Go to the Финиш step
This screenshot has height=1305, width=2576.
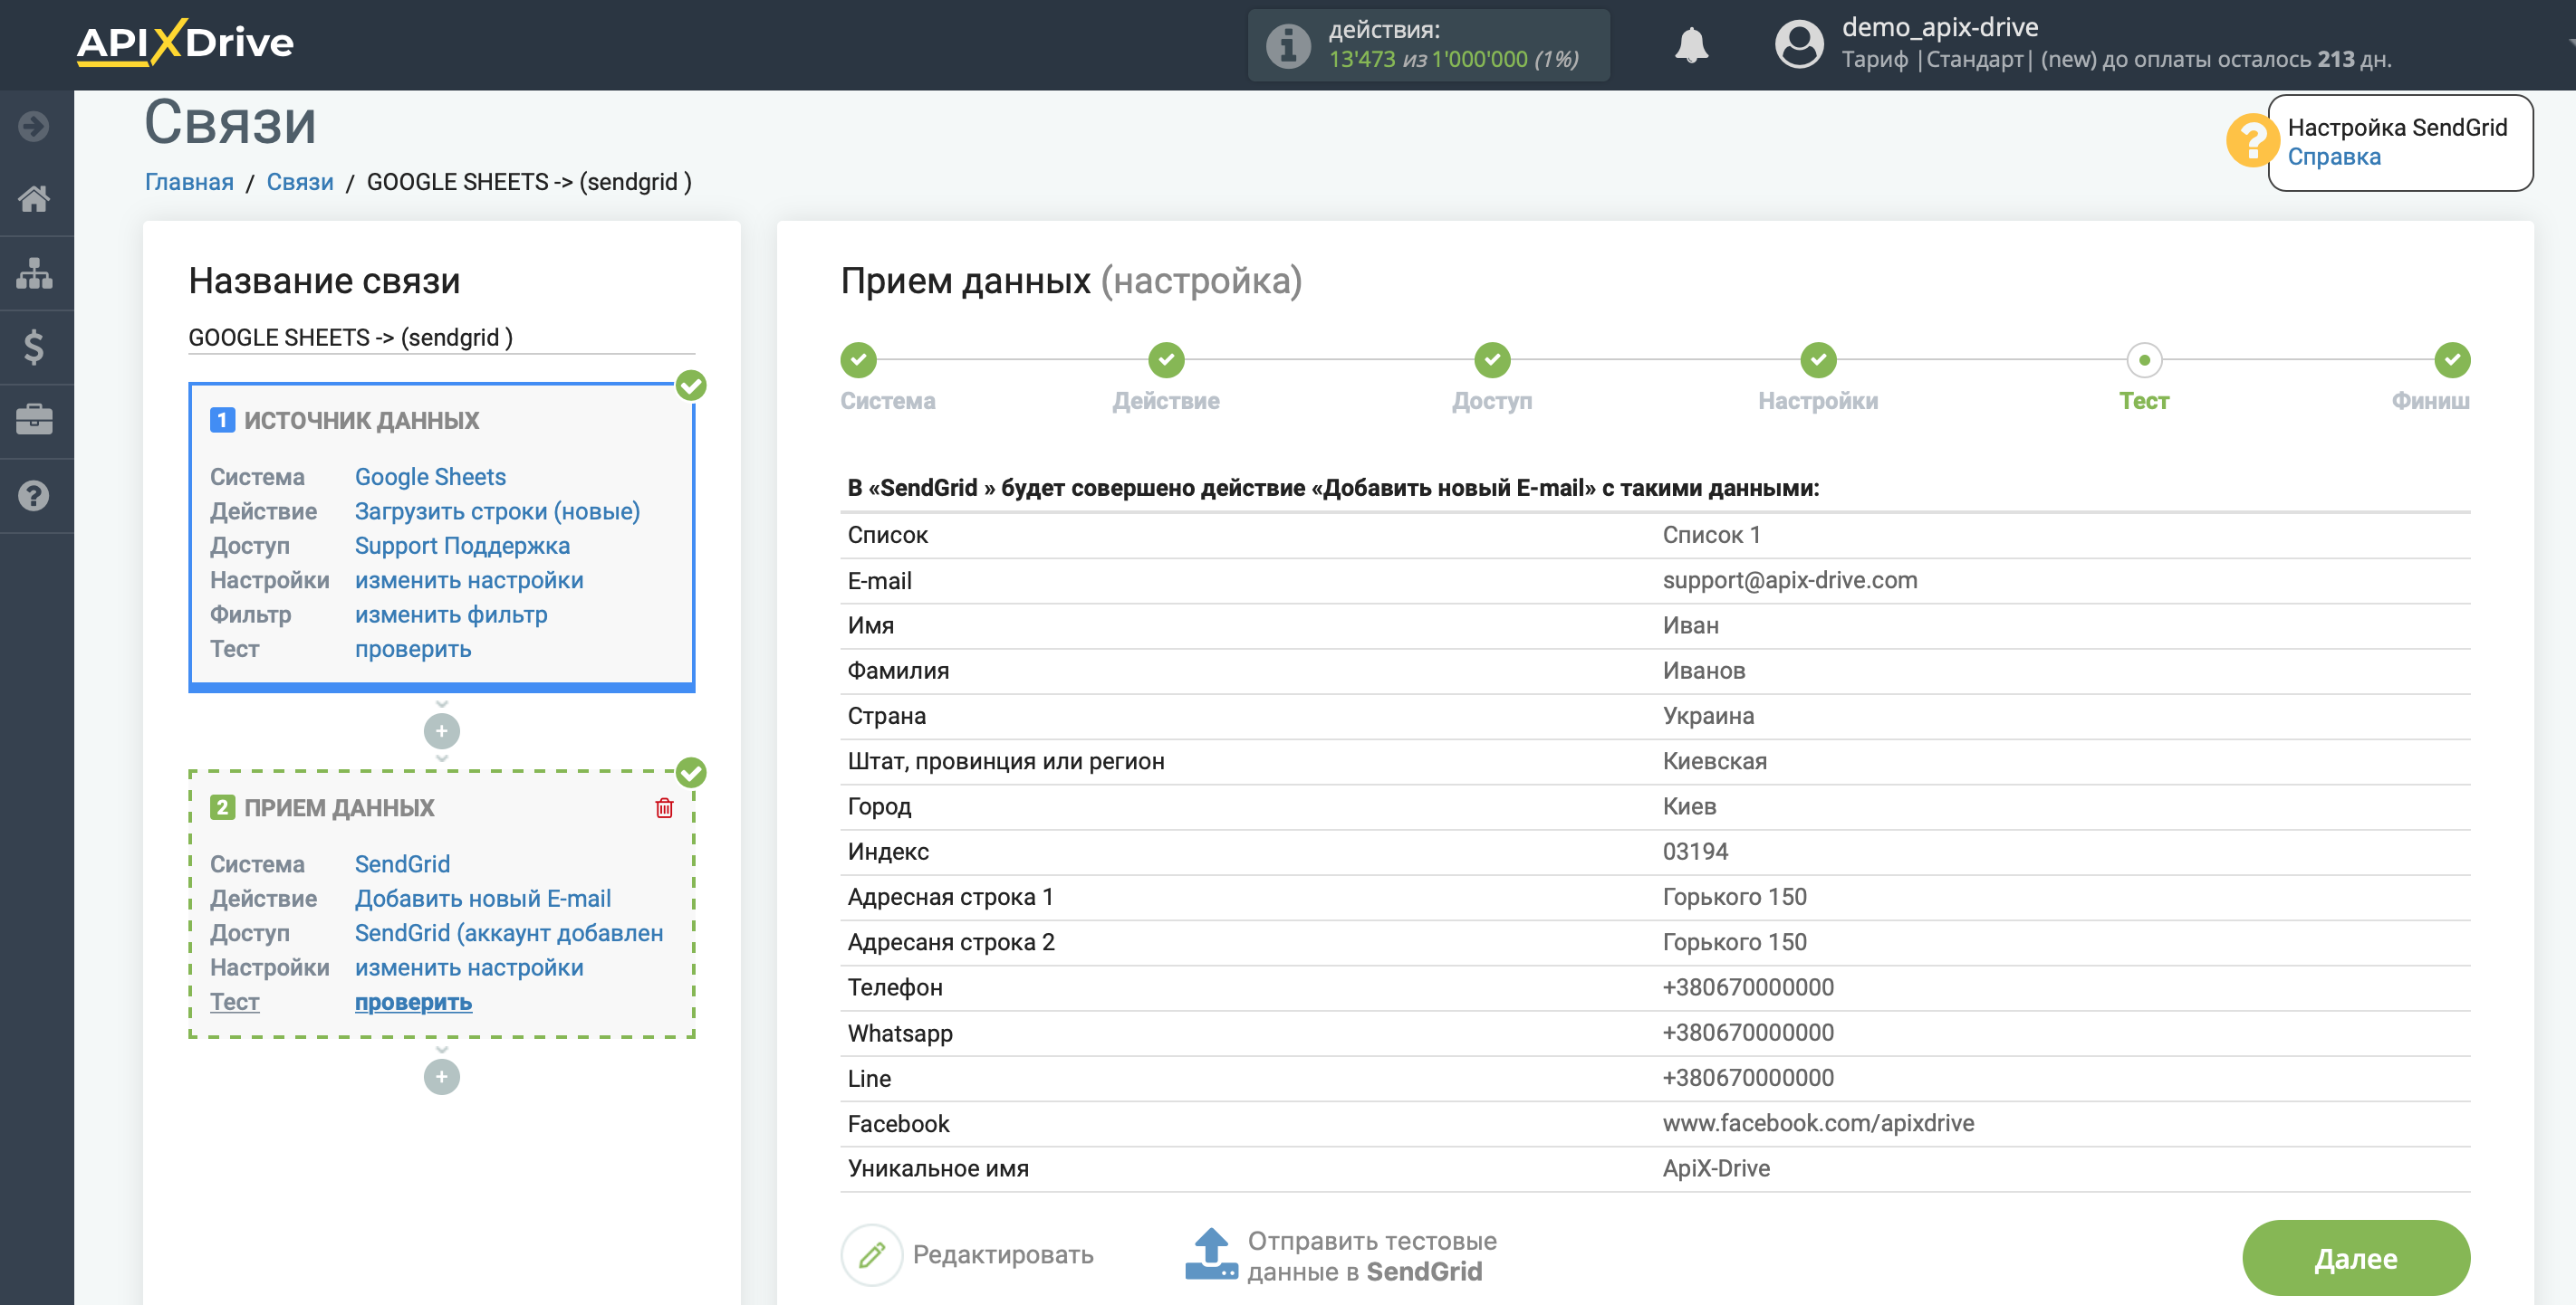click(2452, 359)
